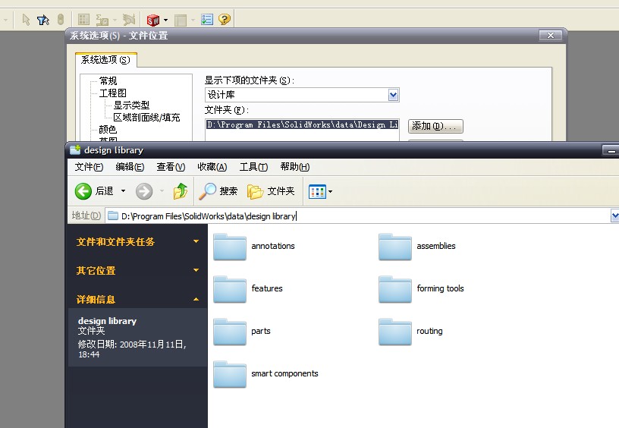Image resolution: width=619 pixels, height=428 pixels.
Task: Click the annotations folder name label
Action: [273, 246]
